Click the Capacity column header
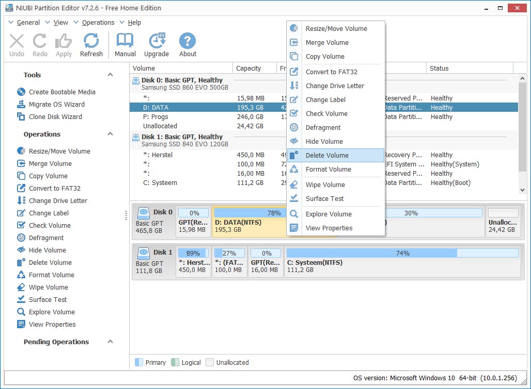531x389 pixels. click(248, 69)
